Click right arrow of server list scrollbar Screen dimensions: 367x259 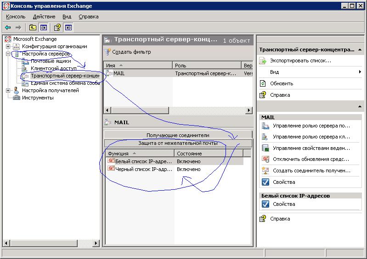pyautogui.click(x=249, y=110)
